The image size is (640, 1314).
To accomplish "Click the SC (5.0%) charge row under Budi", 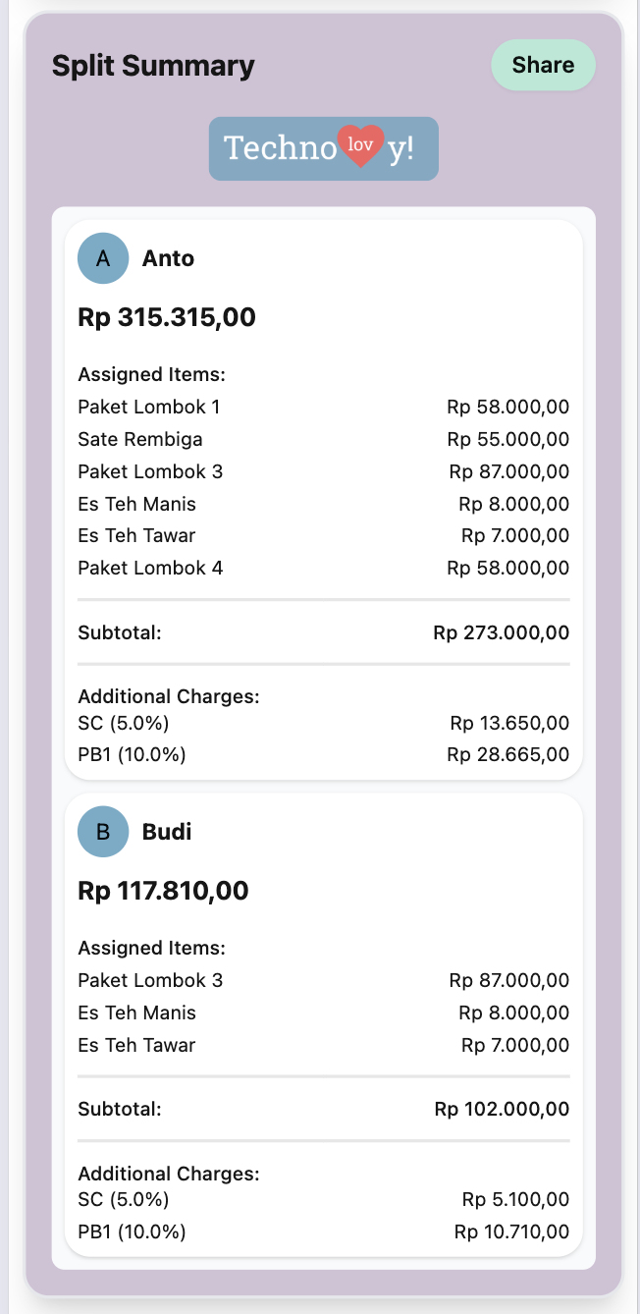I will tap(323, 1199).
